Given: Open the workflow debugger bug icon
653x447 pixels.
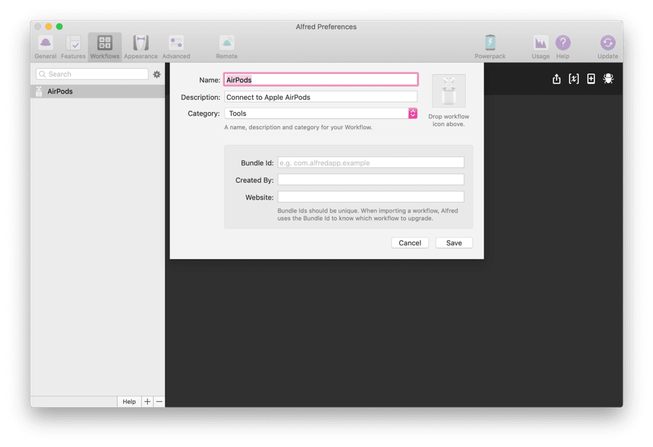Looking at the screenshot, I should coord(608,79).
